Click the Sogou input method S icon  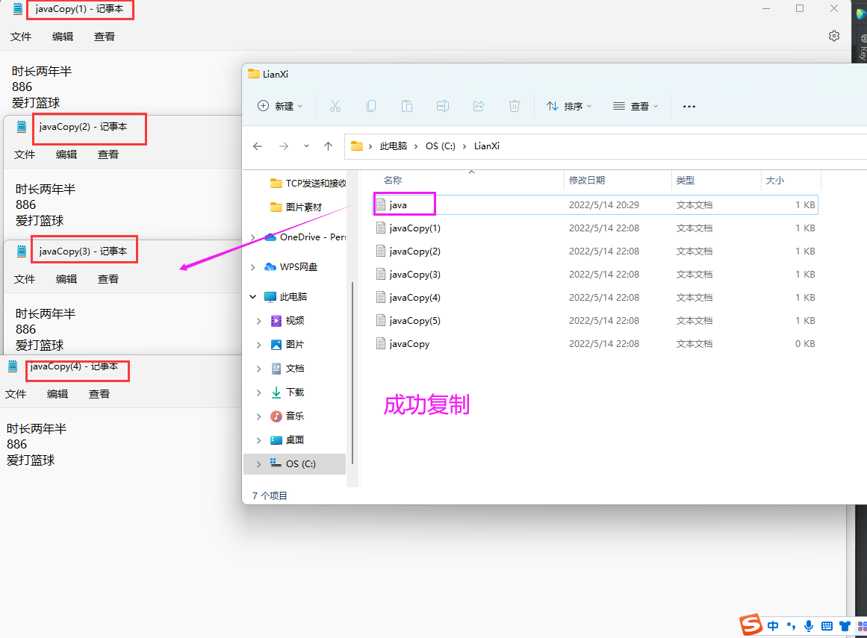751,625
